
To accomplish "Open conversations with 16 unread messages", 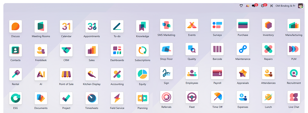I will tap(254, 6).
